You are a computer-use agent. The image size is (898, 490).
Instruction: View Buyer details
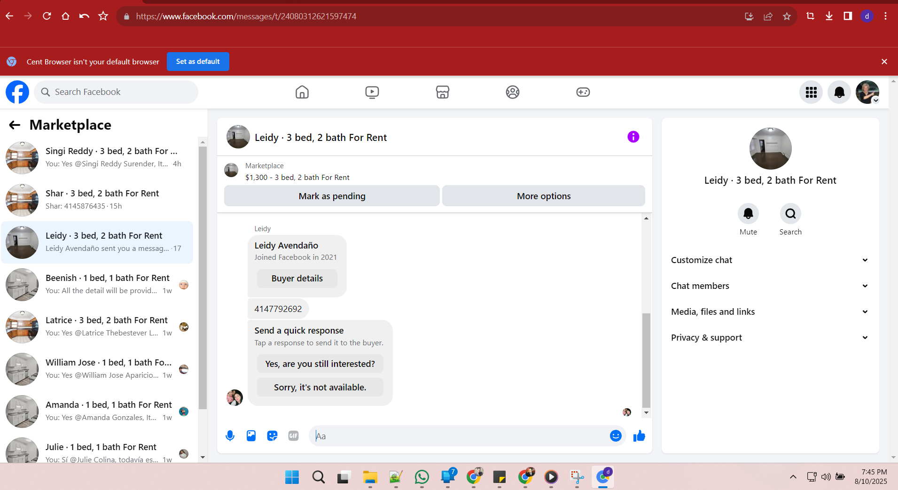tap(297, 279)
